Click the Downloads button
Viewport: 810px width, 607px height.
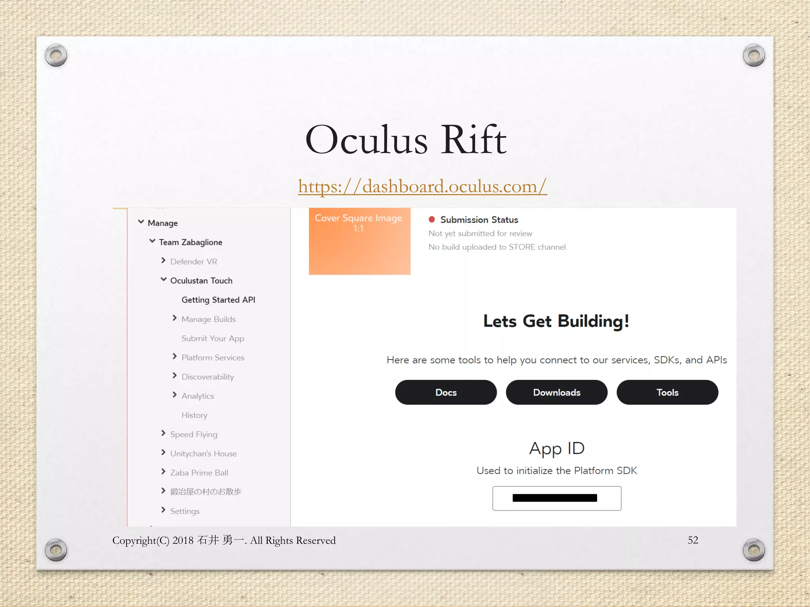tap(556, 392)
